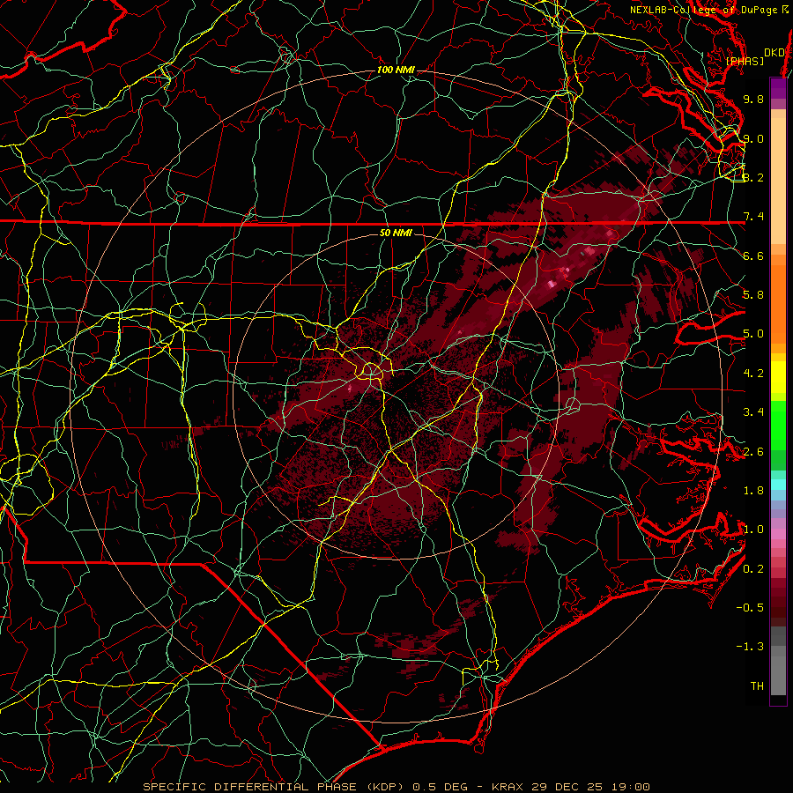This screenshot has width=793, height=793.
Task: Click the 9.8 value on color scale
Action: click(753, 99)
